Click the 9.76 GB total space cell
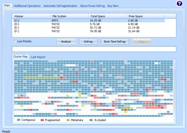Image resolution: width=187 pixels, height=133 pixels. [x=95, y=24]
